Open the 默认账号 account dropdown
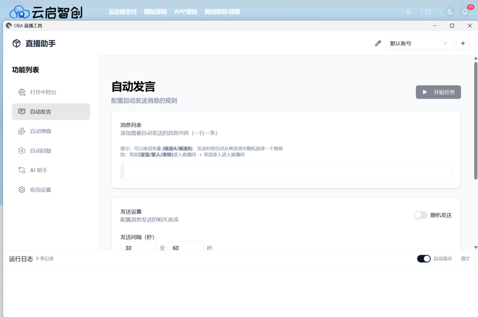Image resolution: width=478 pixels, height=317 pixels. [x=418, y=43]
